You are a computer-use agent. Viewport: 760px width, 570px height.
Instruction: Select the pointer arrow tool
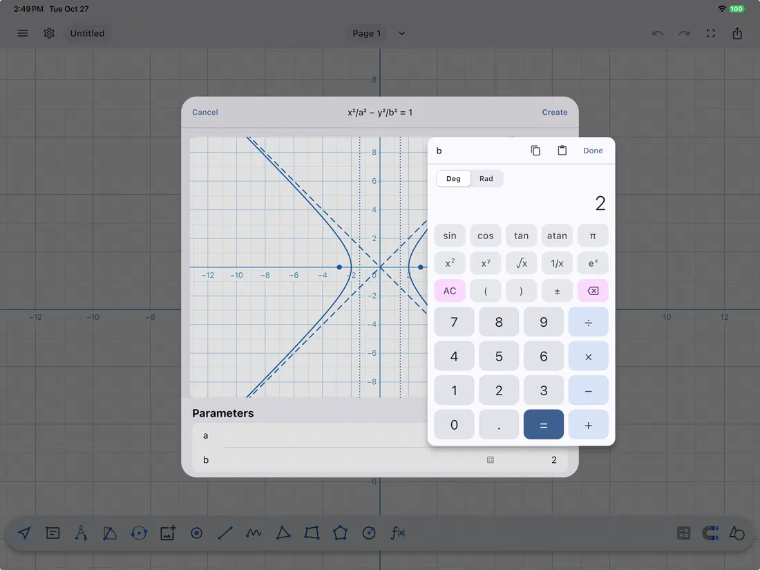pyautogui.click(x=24, y=533)
